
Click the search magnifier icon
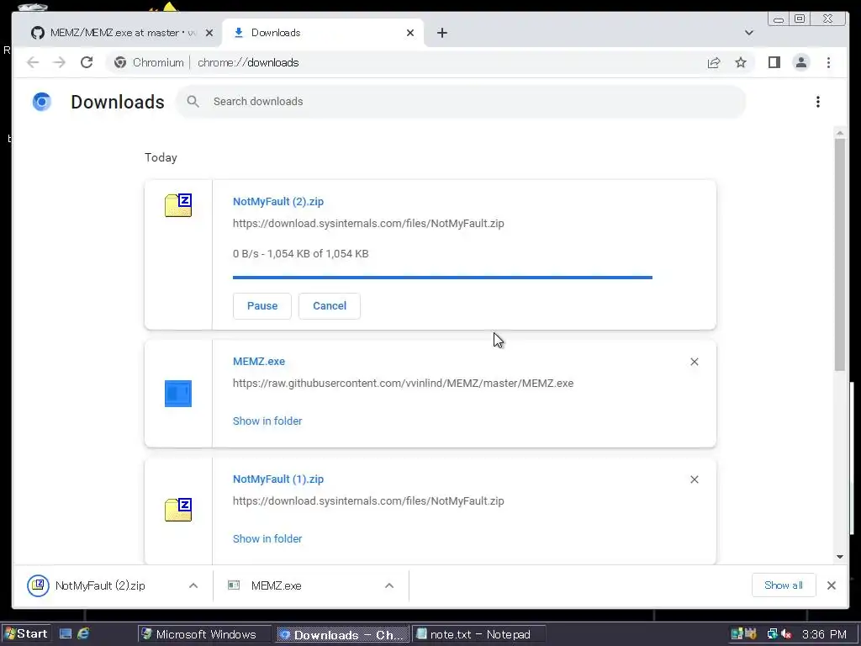[x=193, y=102]
